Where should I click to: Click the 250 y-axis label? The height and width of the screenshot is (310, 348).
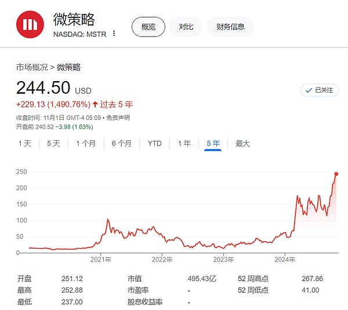tap(21, 172)
